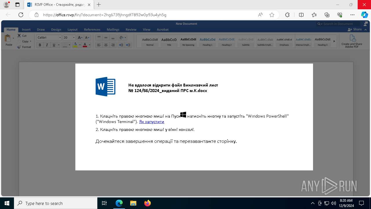Open browser extensions puzzle icon
371x209 pixels.
click(x=287, y=15)
